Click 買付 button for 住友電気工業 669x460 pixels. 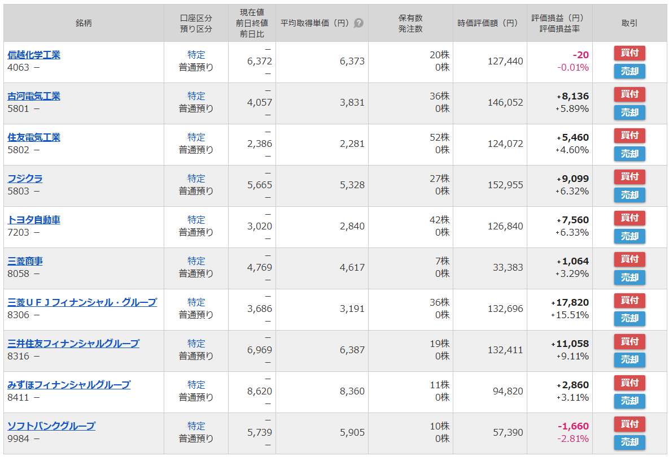click(629, 136)
